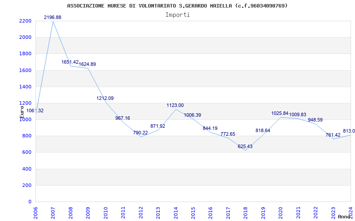Image resolution: width=355 pixels, height=221 pixels.
Task: Select the 871.92 data label
Action: coord(158,126)
